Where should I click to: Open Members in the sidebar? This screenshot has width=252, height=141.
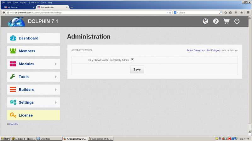(33, 51)
